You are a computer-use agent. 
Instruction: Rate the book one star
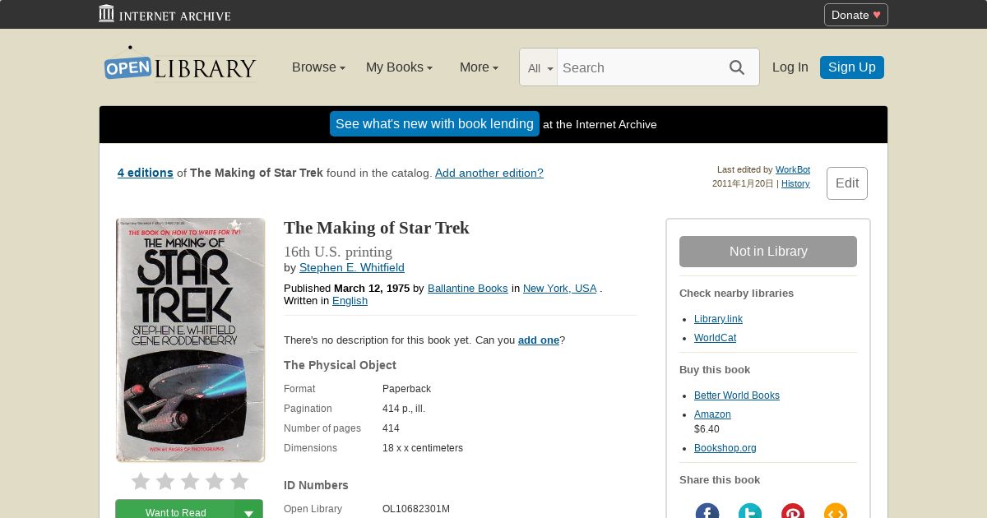pyautogui.click(x=141, y=481)
